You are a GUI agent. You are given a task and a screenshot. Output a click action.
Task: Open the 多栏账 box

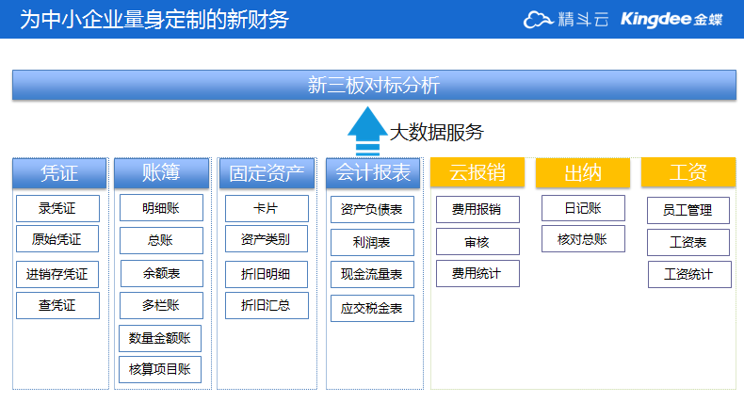(x=161, y=305)
